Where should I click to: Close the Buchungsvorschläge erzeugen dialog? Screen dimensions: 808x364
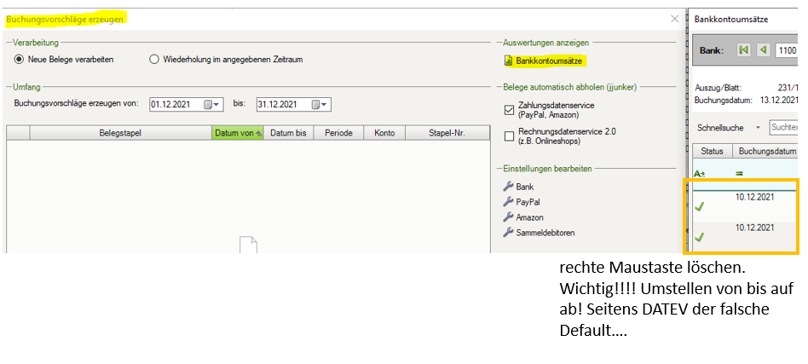[675, 18]
